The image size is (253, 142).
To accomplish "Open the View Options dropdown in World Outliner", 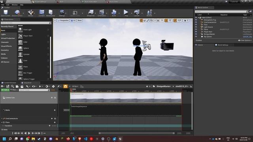I will tap(245, 40).
